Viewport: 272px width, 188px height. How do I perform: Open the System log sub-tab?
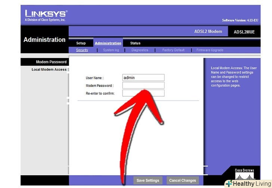point(111,50)
